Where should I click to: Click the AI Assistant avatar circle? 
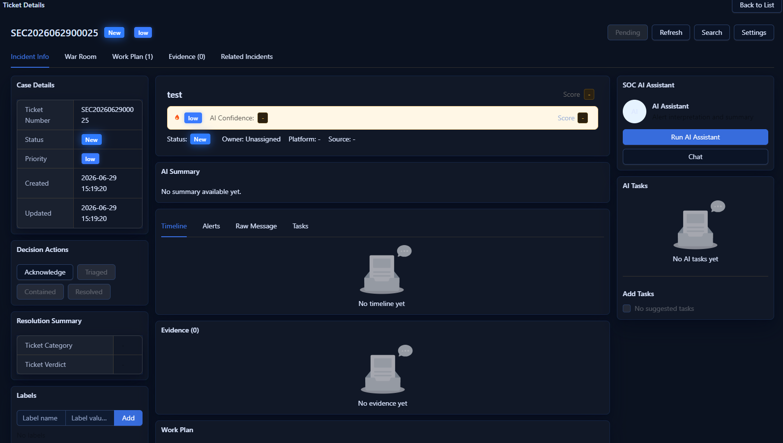click(635, 111)
